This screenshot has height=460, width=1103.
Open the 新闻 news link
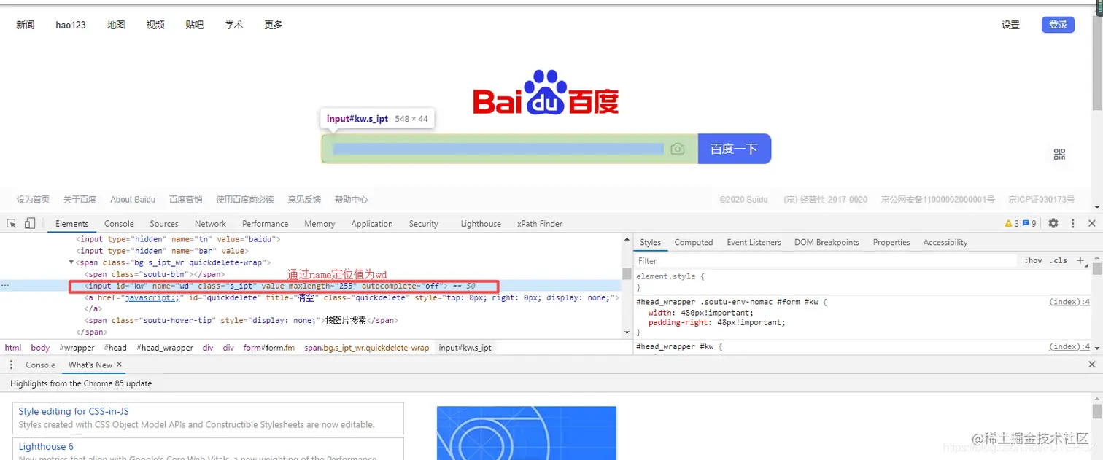coord(26,25)
